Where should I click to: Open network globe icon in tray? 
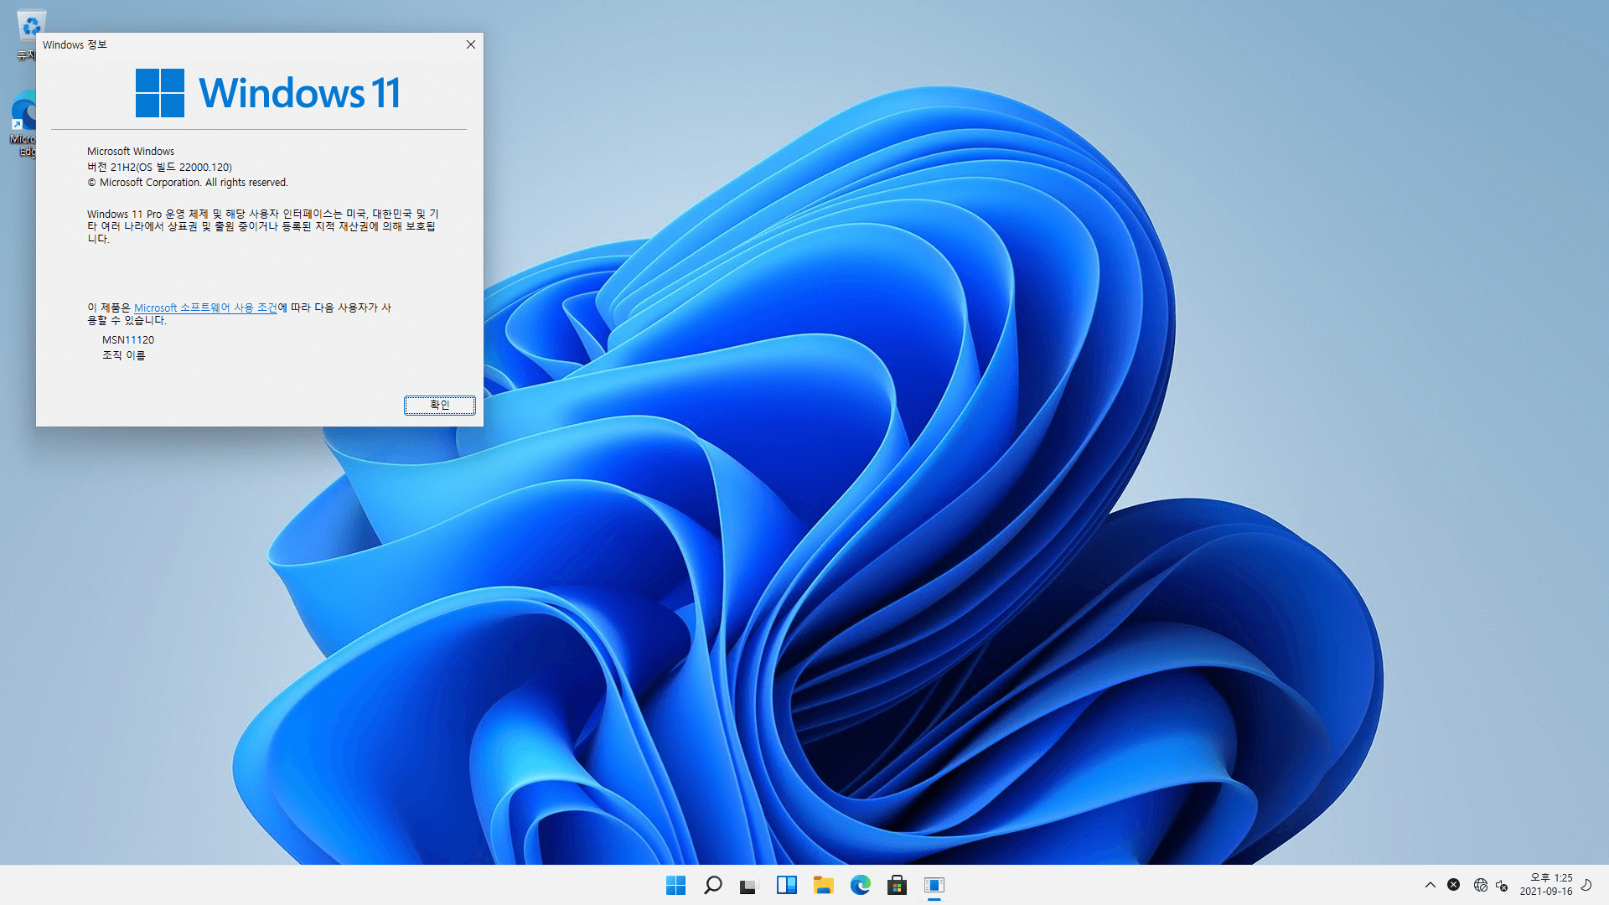[x=1481, y=885]
